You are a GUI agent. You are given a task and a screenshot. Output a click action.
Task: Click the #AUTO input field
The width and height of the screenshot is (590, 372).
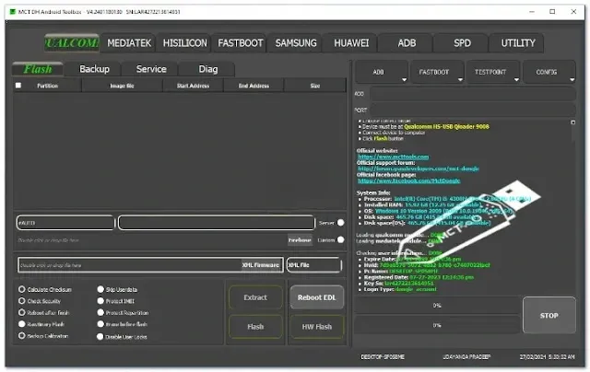65,223
